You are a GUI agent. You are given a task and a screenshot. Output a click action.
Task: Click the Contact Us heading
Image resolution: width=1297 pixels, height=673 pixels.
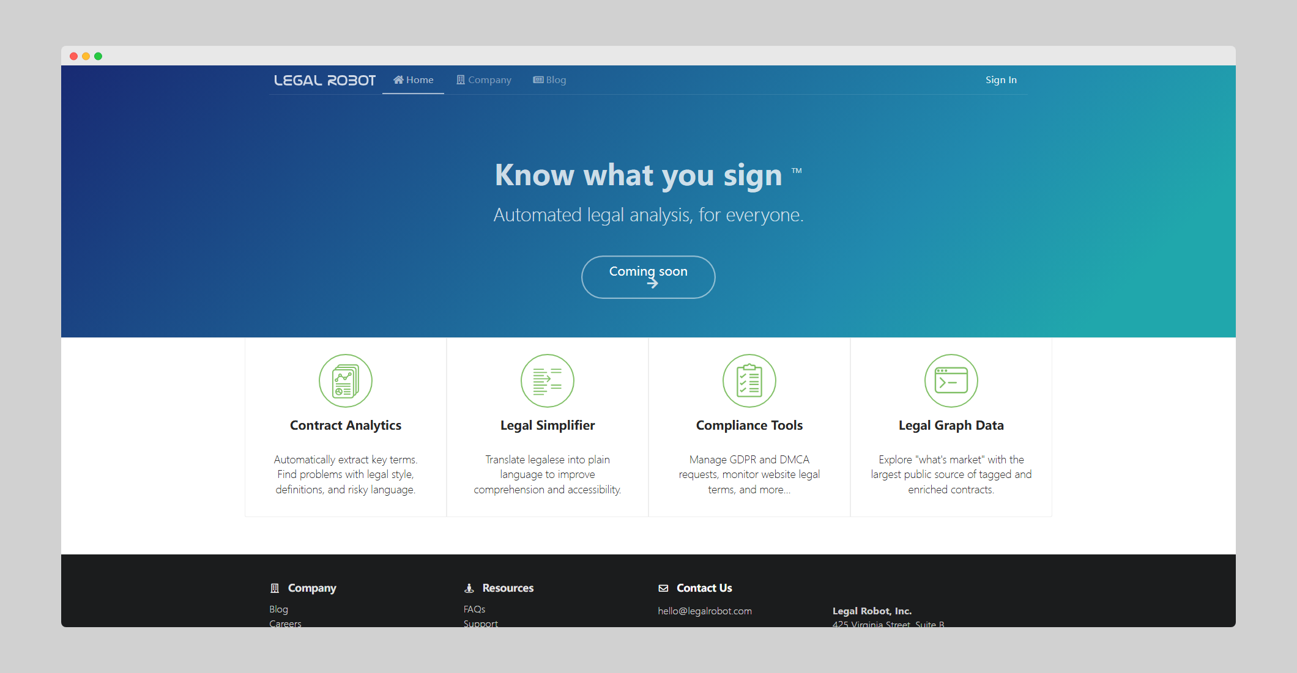[x=704, y=588]
